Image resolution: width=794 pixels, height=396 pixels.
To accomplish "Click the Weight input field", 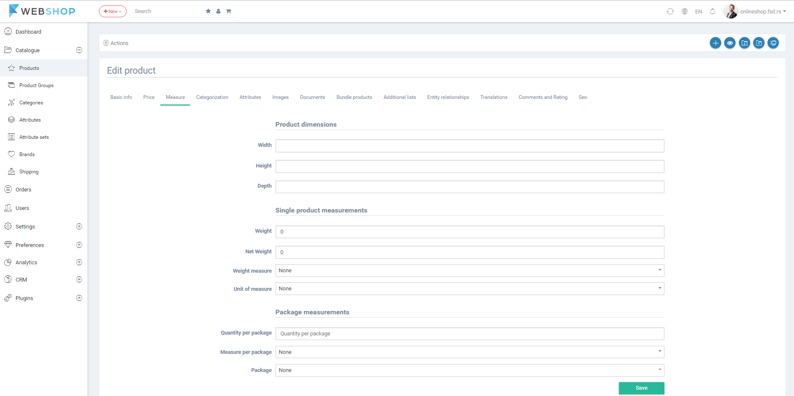I will tap(470, 232).
